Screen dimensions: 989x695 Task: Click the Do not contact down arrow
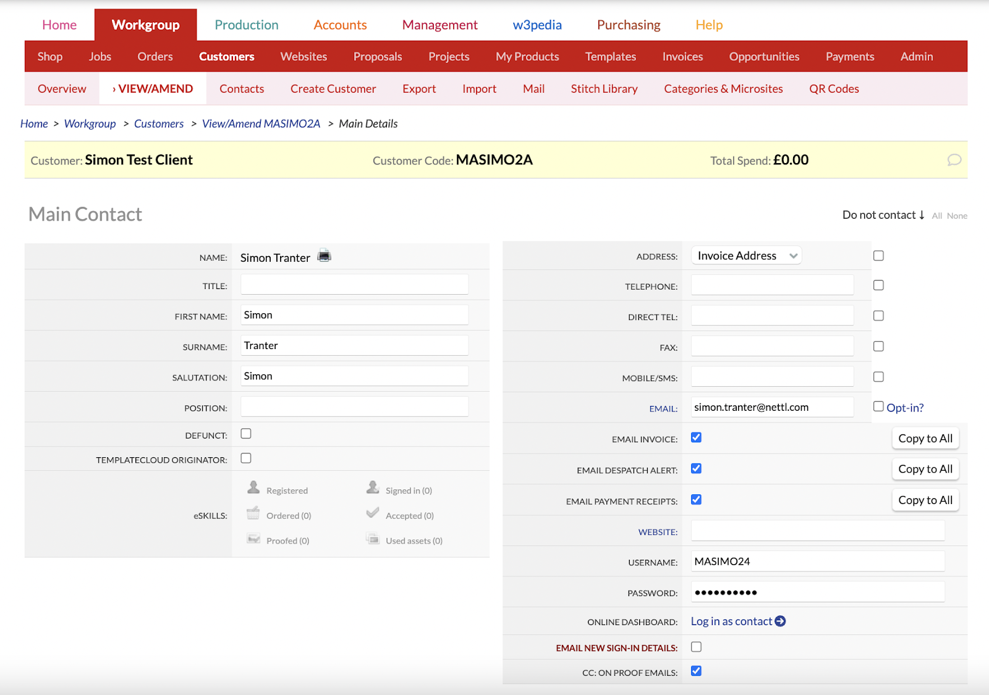tap(922, 215)
